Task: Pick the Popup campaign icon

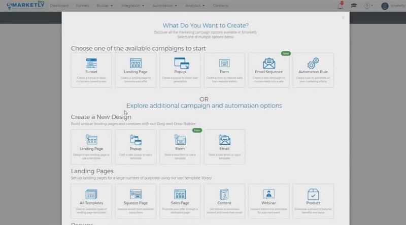Action: (x=182, y=63)
